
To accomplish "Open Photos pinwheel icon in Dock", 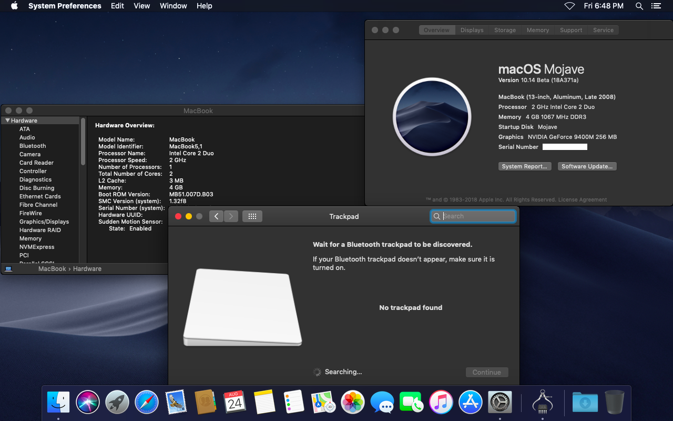I will (353, 403).
